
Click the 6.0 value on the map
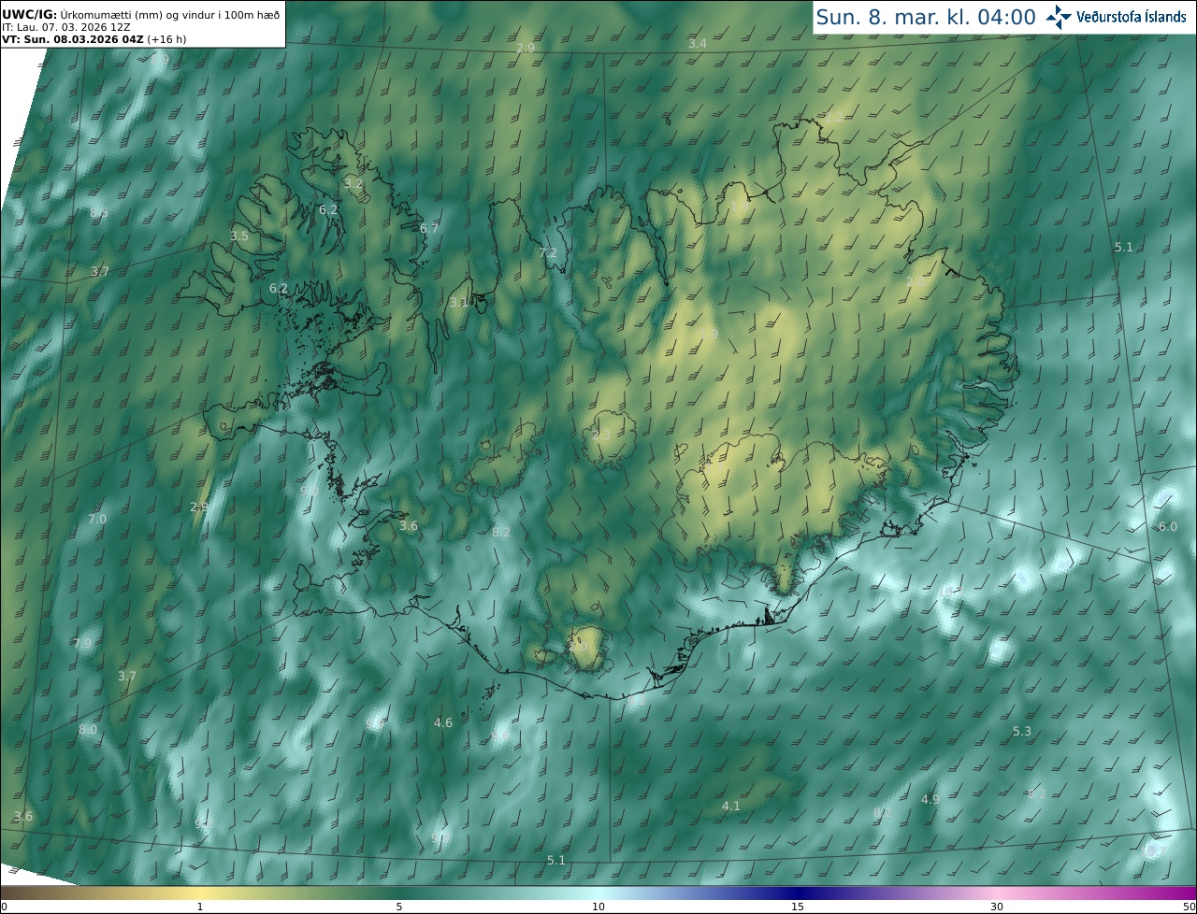coord(1168,526)
